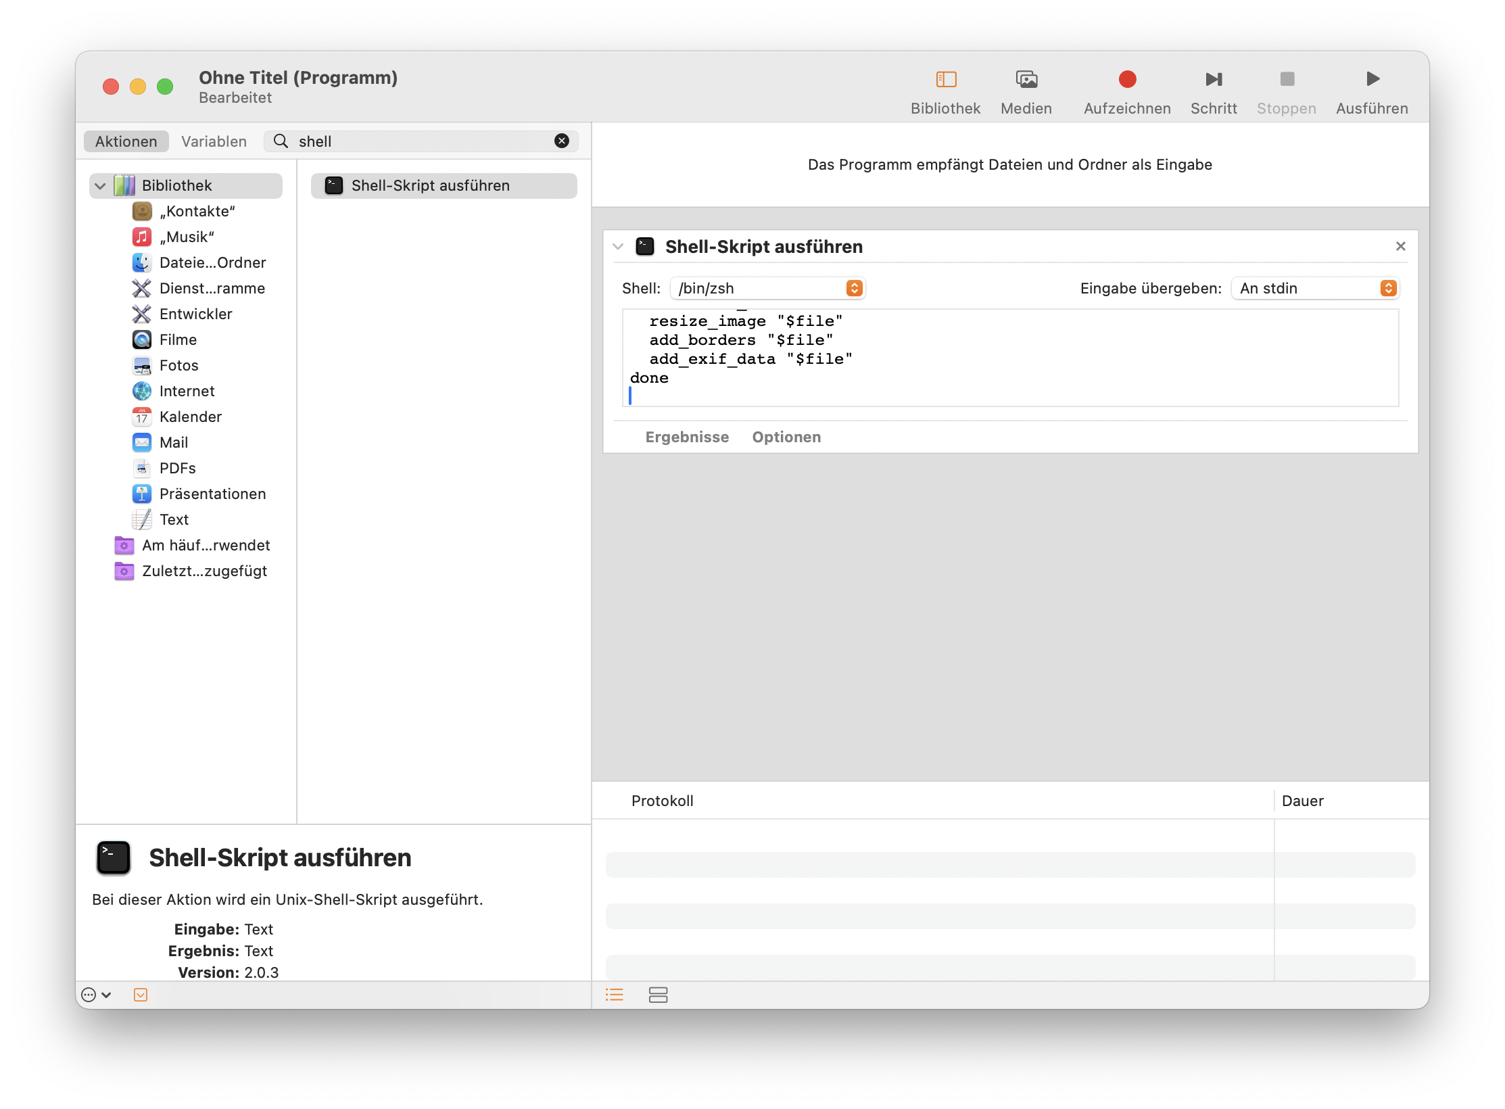Image resolution: width=1505 pixels, height=1109 pixels.
Task: Toggle the variables view at bottom
Action: [x=658, y=995]
